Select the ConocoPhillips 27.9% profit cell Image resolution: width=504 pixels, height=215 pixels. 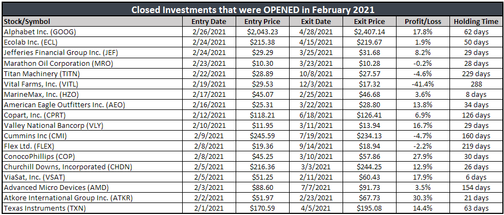pos(423,157)
